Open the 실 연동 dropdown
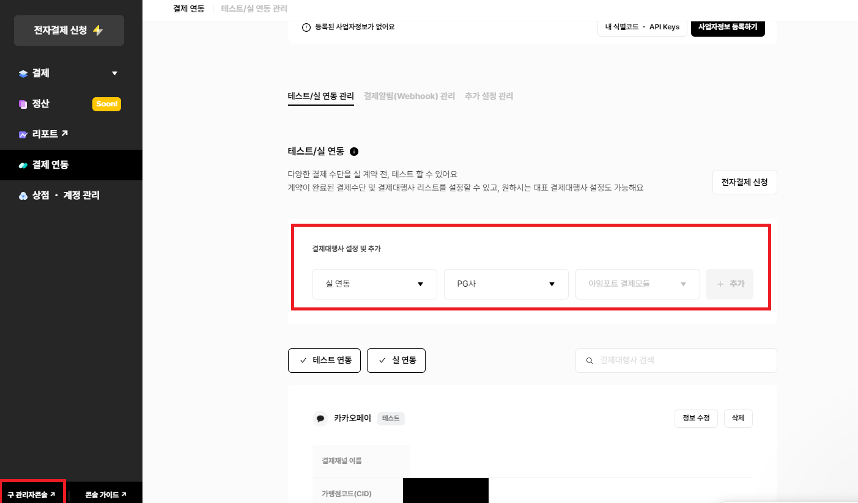The height and width of the screenshot is (503, 858). point(375,284)
